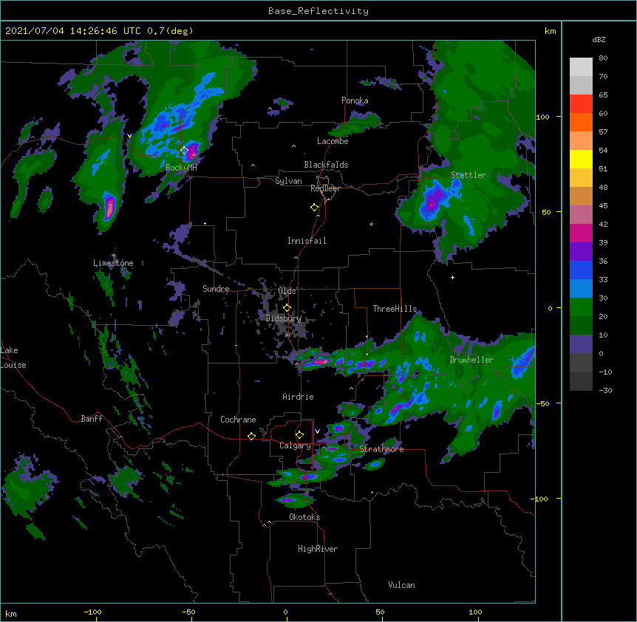The image size is (637, 622).
Task: Click the Drumheller label
Action: click(x=471, y=360)
